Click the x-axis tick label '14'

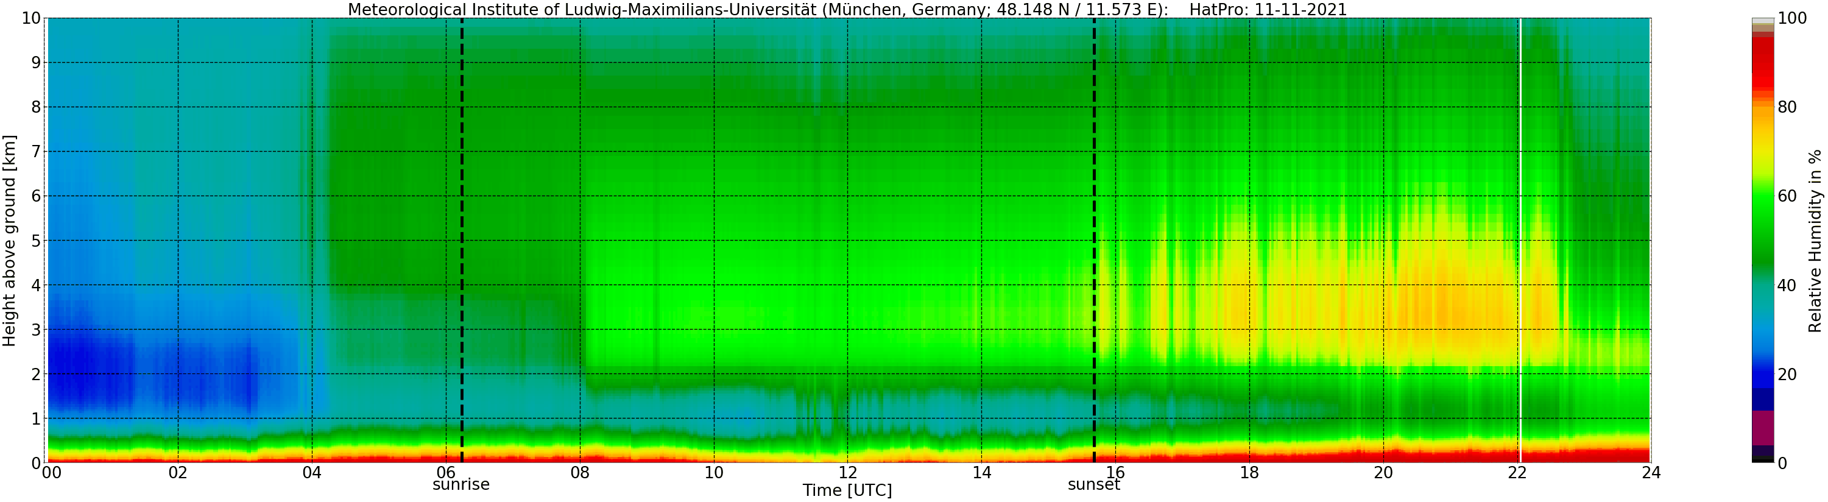[981, 473]
